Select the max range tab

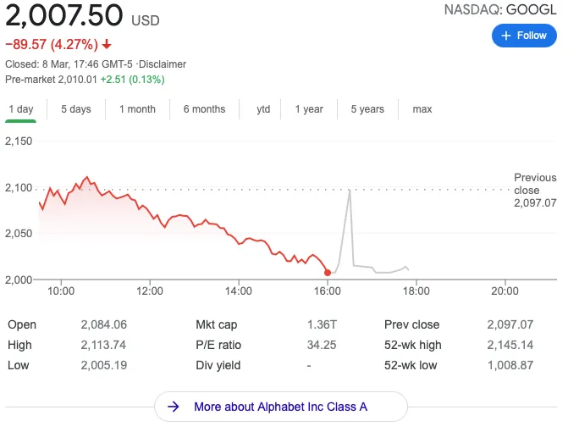[x=422, y=109]
